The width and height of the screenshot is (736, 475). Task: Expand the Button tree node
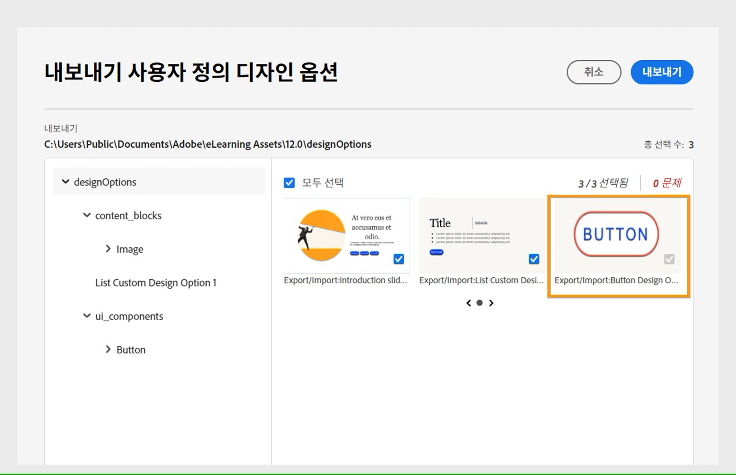pos(108,349)
